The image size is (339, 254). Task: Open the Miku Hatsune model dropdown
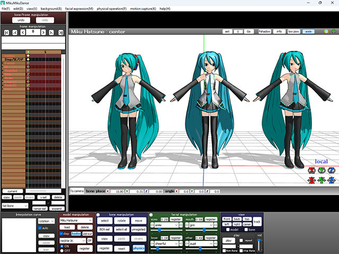tap(76, 220)
